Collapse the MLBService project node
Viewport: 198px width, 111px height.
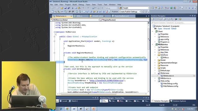click(x=153, y=44)
